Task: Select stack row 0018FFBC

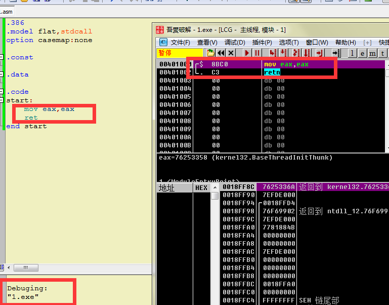Action: coord(305,284)
